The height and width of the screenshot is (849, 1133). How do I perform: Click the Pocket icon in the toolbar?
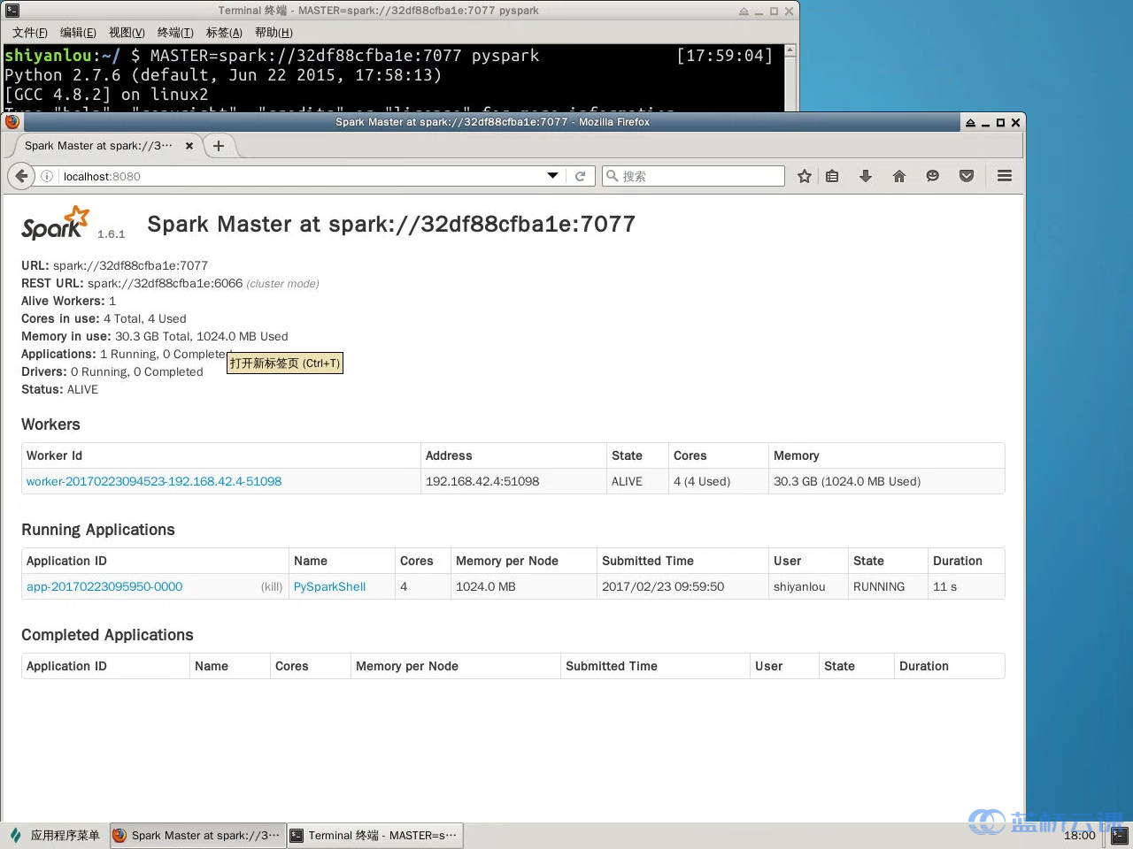click(x=967, y=176)
